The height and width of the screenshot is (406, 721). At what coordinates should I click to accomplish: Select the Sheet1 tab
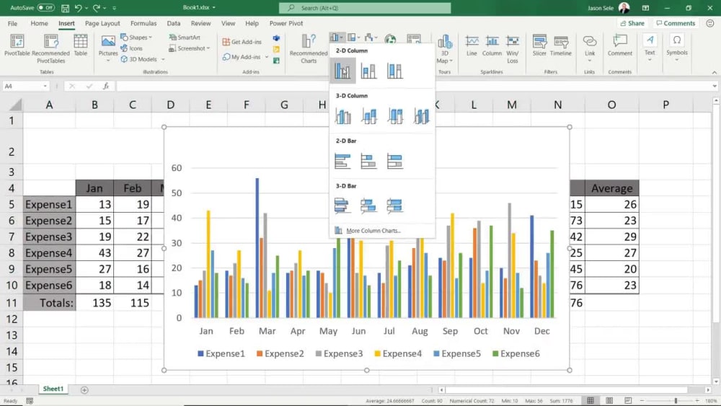point(53,389)
